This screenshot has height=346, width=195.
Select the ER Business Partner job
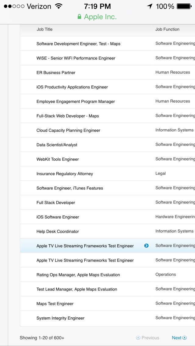(56, 73)
